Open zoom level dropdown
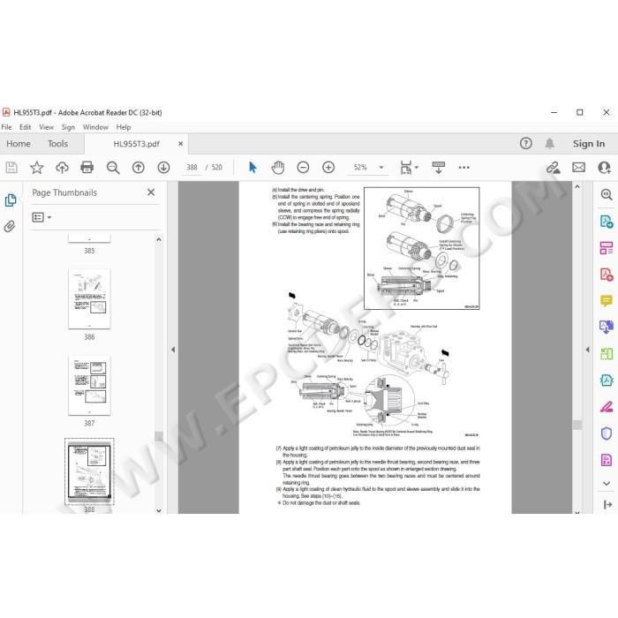The image size is (618, 618). tap(381, 168)
